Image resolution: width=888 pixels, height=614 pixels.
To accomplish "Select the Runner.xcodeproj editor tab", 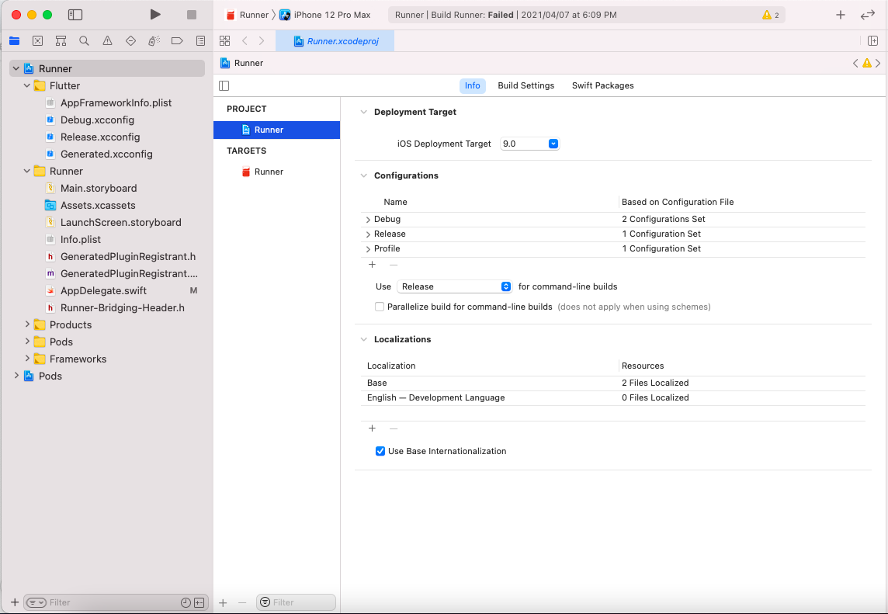I will [x=335, y=41].
